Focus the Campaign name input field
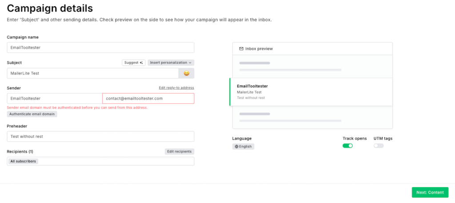The height and width of the screenshot is (203, 455). (x=100, y=47)
